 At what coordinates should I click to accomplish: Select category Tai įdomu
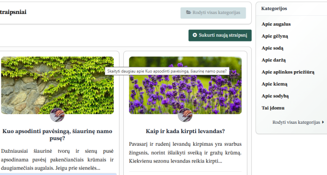coord(273,108)
